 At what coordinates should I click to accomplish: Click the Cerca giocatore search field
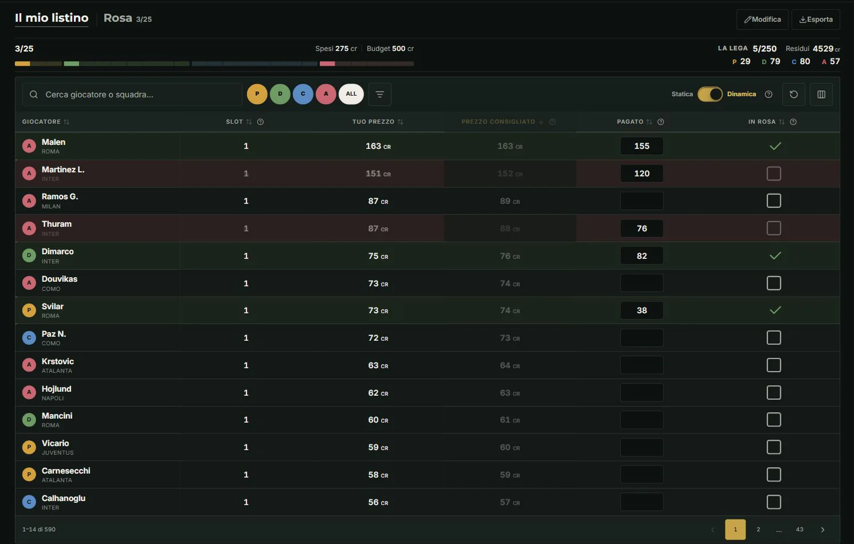(132, 94)
